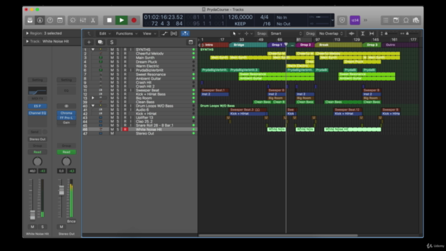Viewport: 446px width, 251px height.
Task: Solo the Main Synth track
Action: 118,58
